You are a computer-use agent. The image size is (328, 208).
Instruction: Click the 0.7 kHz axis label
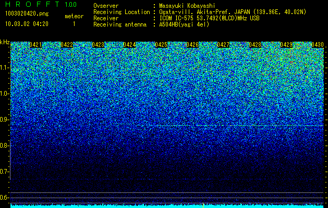(x=5, y=172)
